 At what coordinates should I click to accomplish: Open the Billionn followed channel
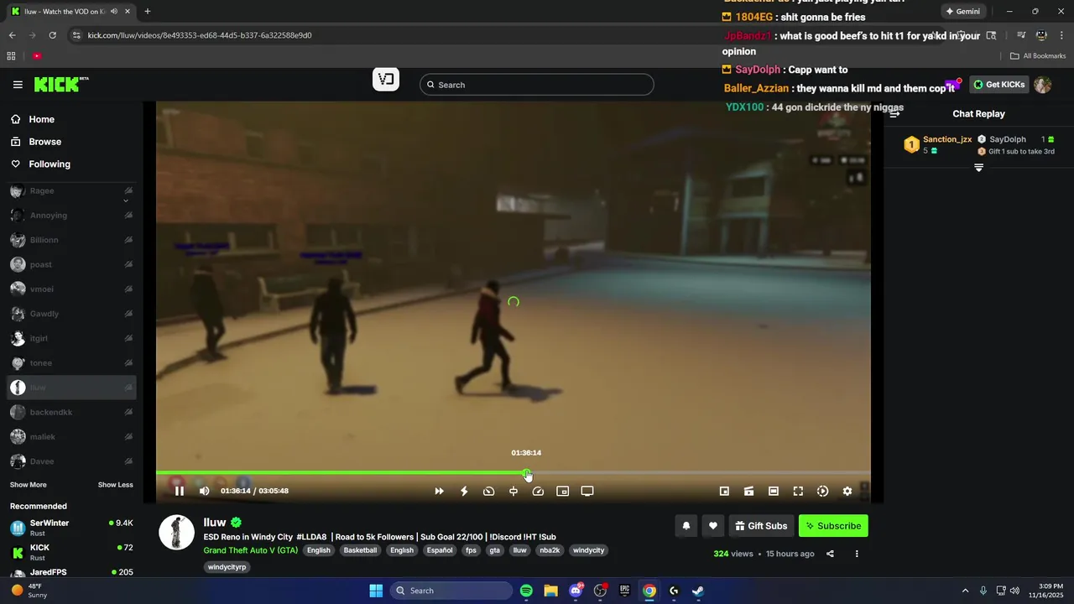[71, 240]
